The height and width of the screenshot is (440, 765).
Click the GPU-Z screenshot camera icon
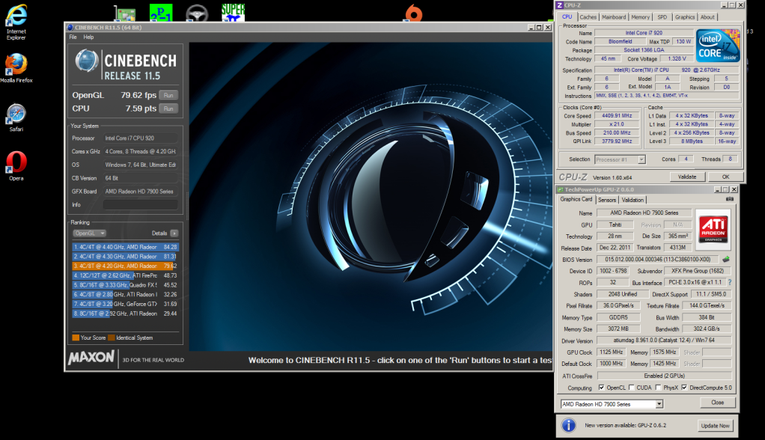pos(730,199)
